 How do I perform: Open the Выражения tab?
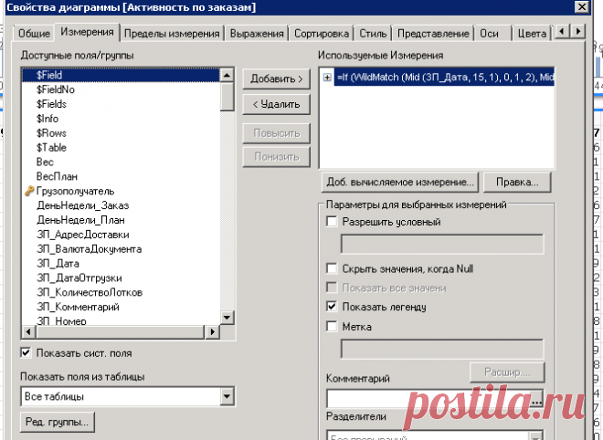point(257,34)
